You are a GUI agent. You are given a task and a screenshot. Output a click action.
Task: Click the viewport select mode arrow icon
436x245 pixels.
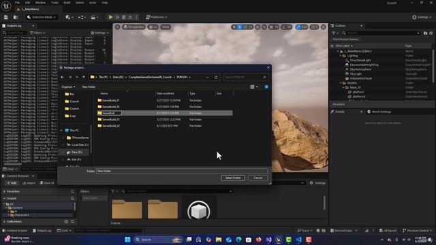tap(234, 27)
